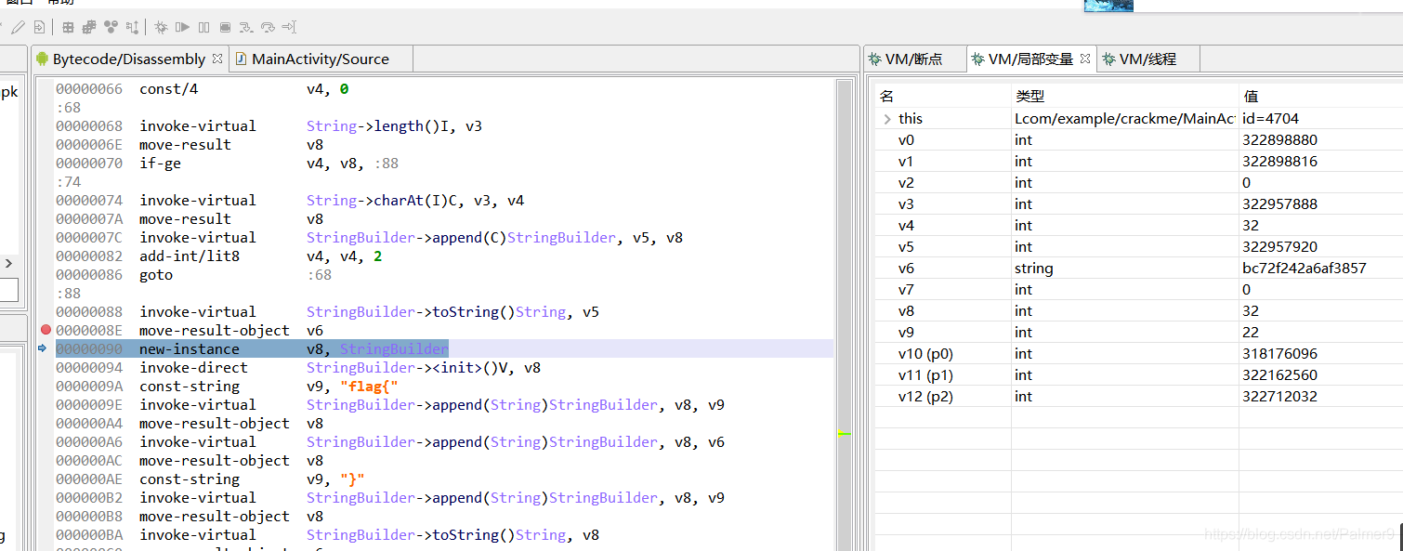Click the "flag{" string constant
The image size is (1403, 551).
click(x=369, y=387)
